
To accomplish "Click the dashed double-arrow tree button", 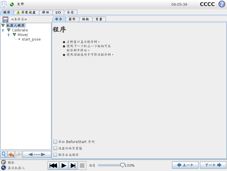I will [x=37, y=154].
